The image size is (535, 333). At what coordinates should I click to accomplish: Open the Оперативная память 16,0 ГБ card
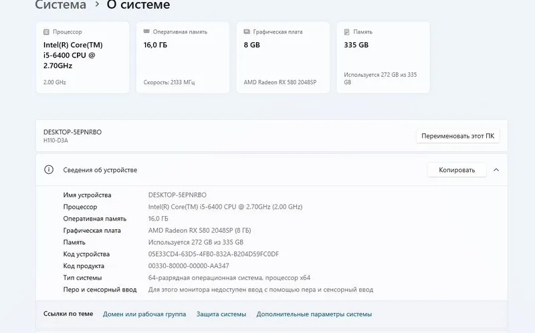pyautogui.click(x=183, y=57)
